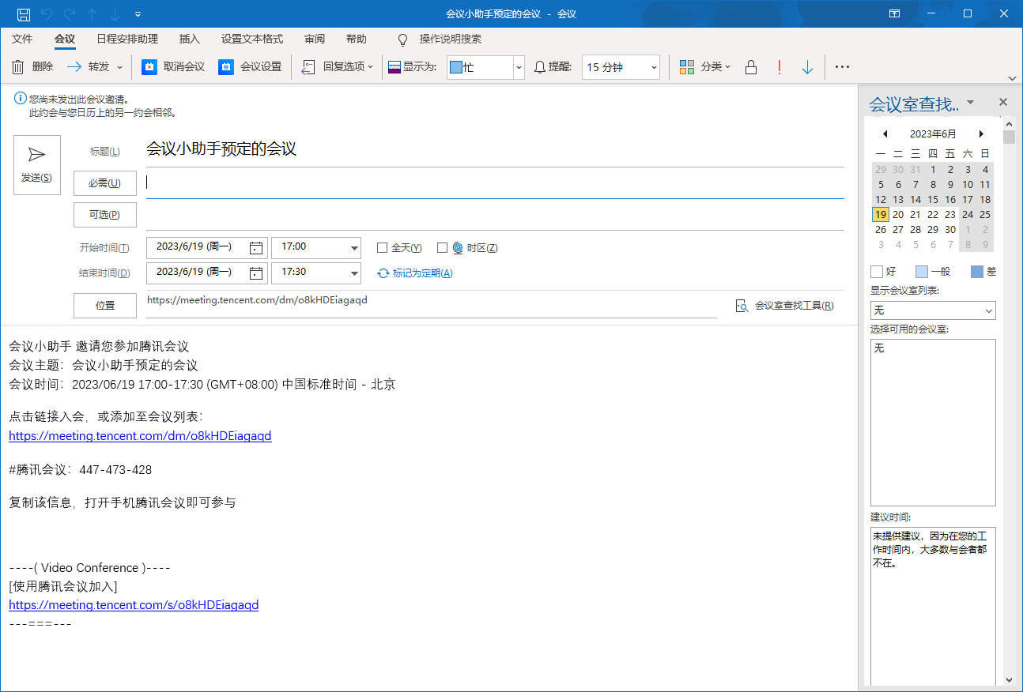1023x692 pixels.
Task: Click the 必需 attendees button
Action: [x=105, y=183]
